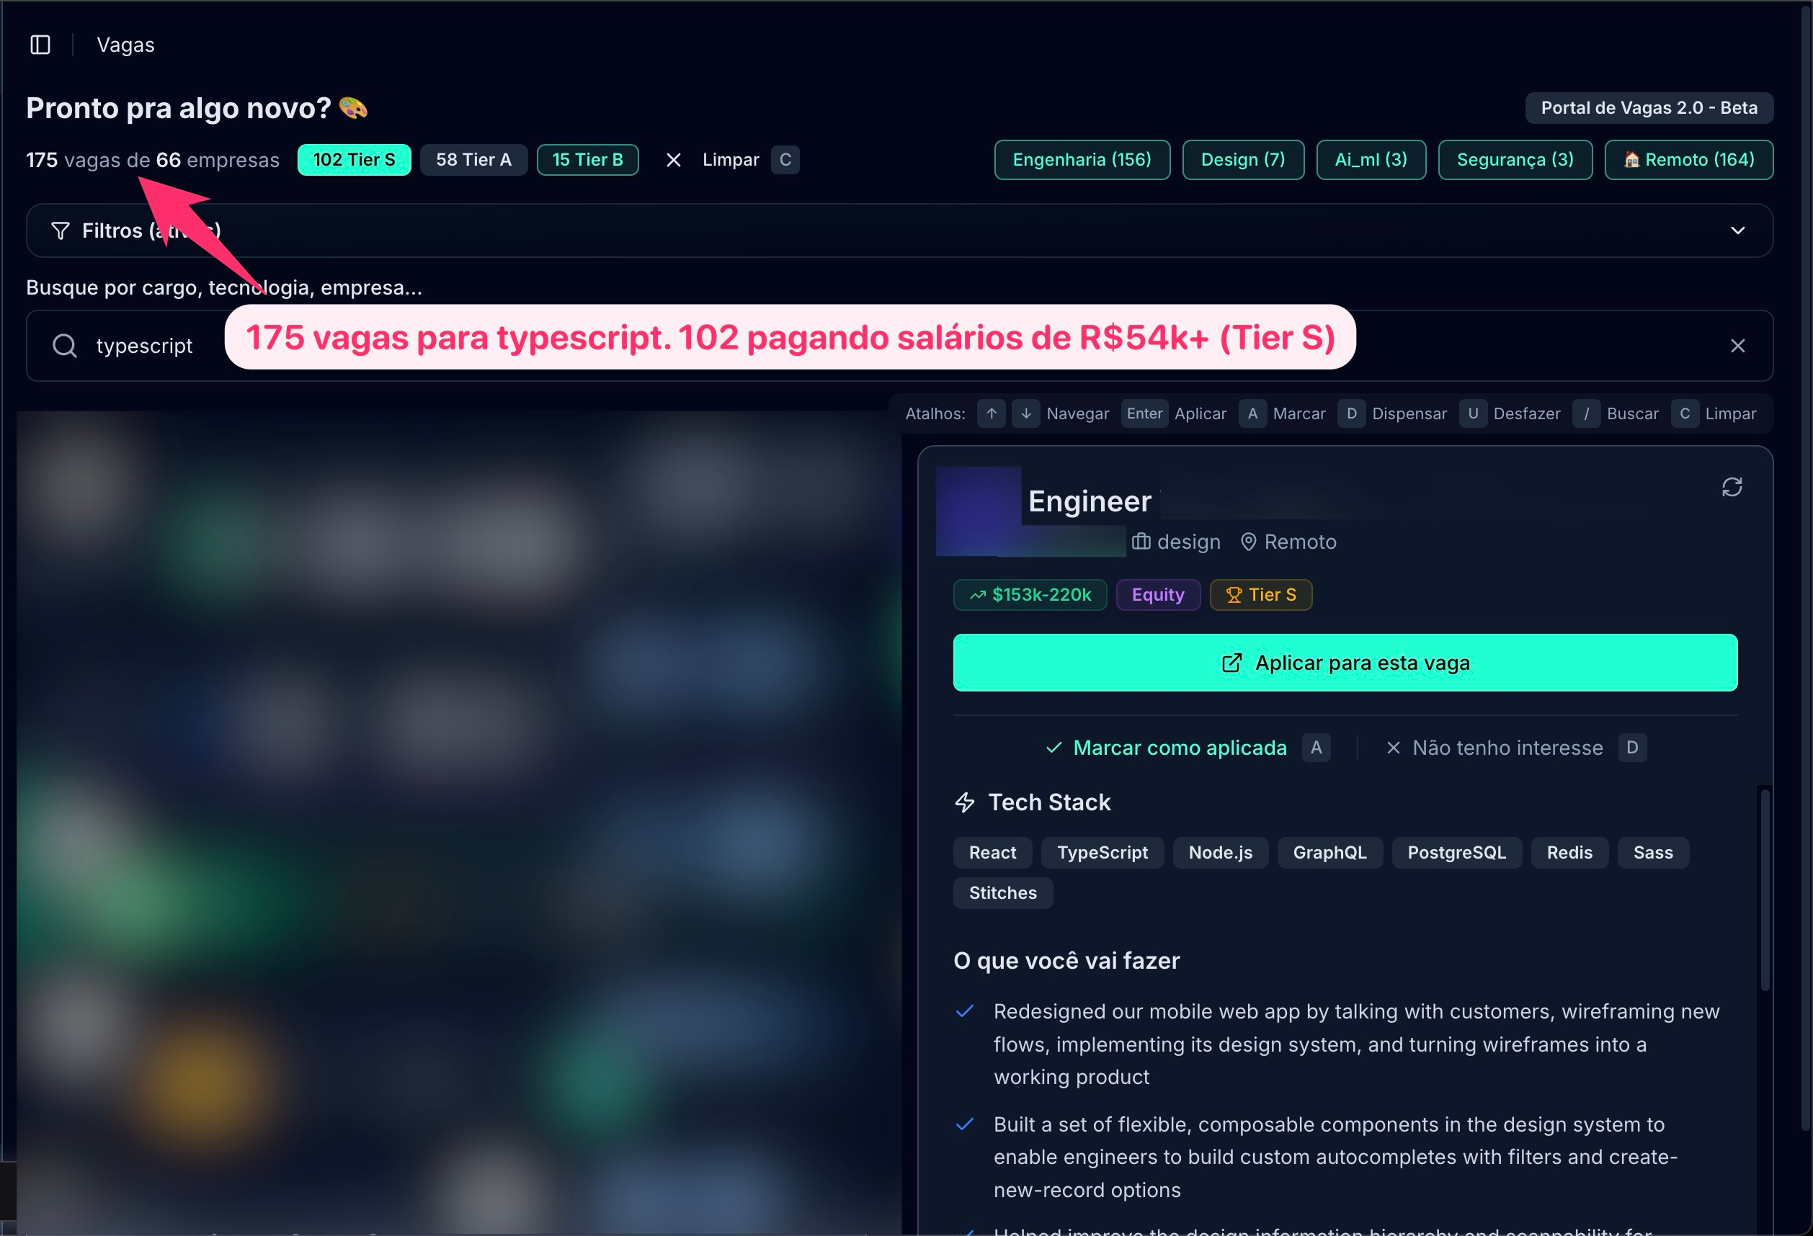1813x1236 pixels.
Task: Click Aplicar para esta vaga button
Action: tap(1344, 663)
